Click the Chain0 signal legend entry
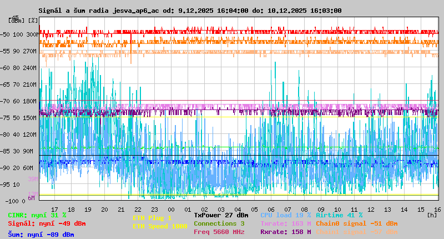The image size is (444, 239). point(356,223)
